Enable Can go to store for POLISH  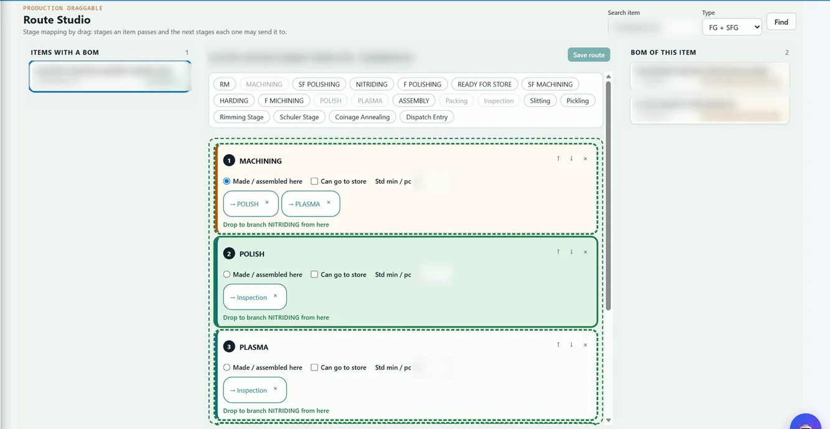(x=314, y=274)
